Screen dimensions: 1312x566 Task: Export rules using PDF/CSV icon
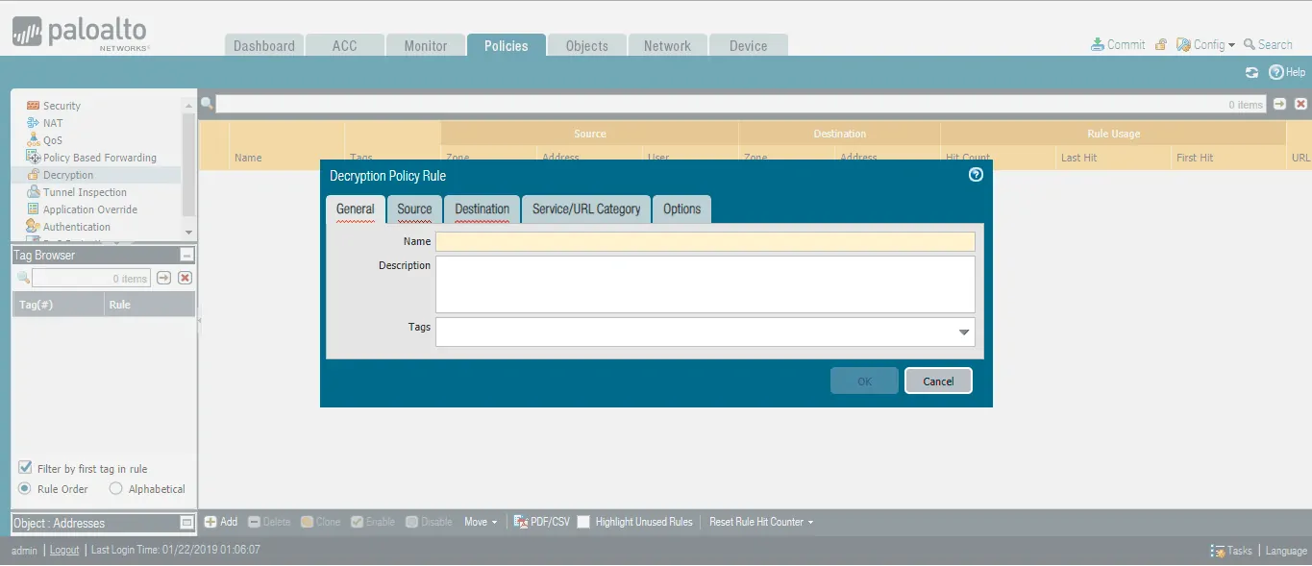[x=521, y=522]
